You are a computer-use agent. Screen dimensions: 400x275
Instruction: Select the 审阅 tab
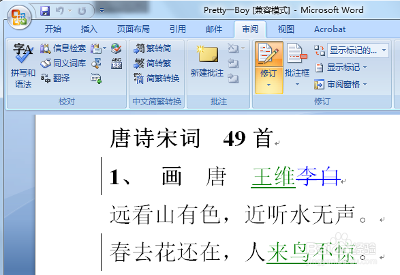(250, 29)
